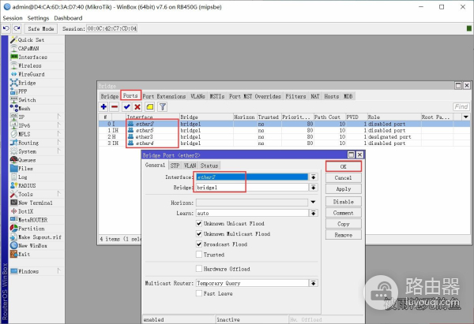Enable the Trusted checkbox
This screenshot has width=474, height=324.
pyautogui.click(x=199, y=255)
